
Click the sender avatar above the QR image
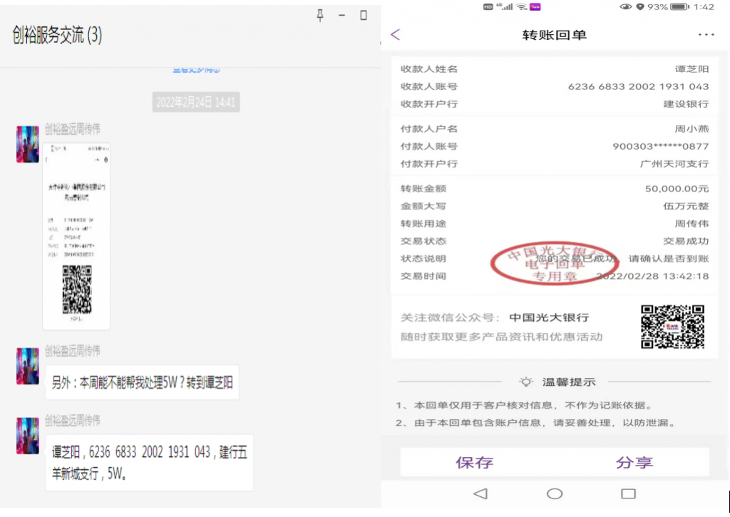[28, 145]
